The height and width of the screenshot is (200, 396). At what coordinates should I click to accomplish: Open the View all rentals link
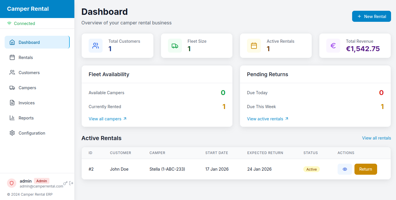click(x=377, y=138)
